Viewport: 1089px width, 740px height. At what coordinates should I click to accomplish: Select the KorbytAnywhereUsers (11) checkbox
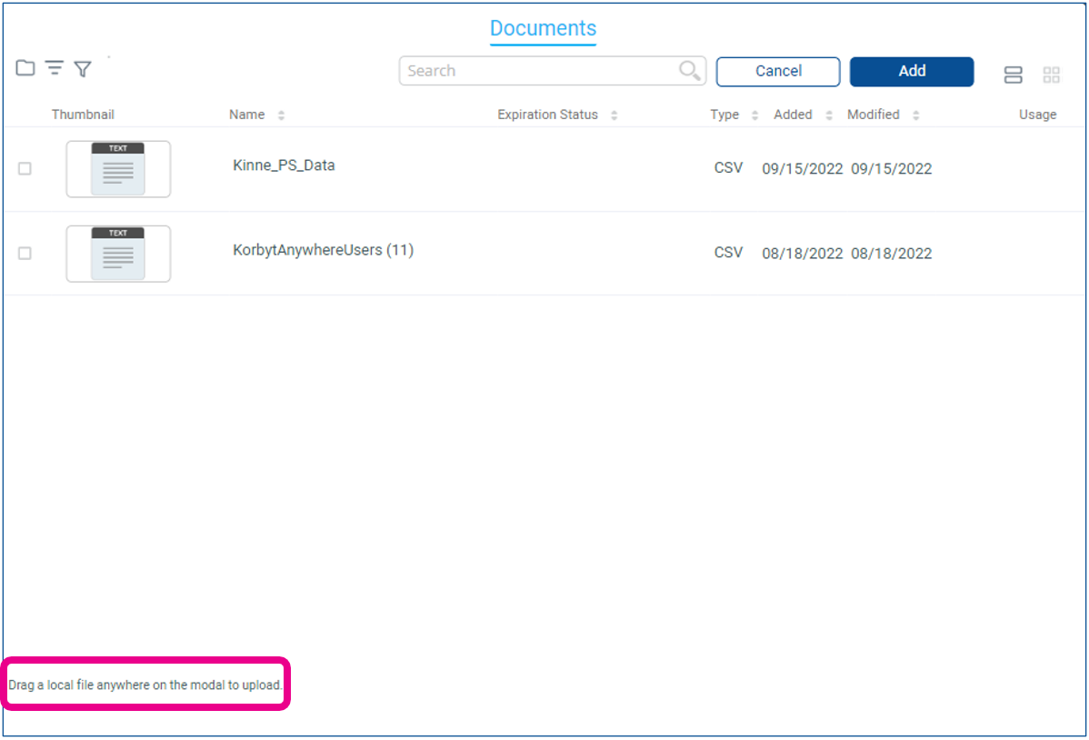point(25,254)
